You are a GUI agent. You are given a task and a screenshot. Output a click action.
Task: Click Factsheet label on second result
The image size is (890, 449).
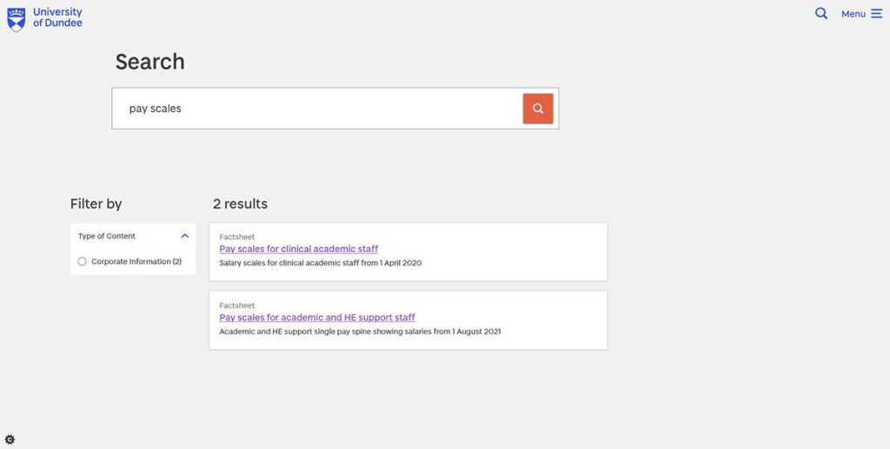click(236, 306)
